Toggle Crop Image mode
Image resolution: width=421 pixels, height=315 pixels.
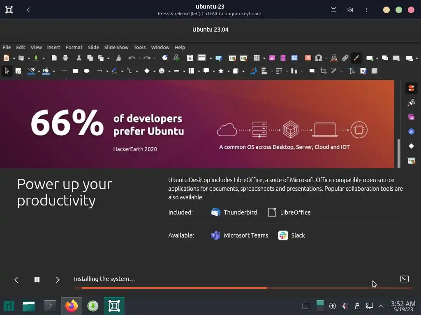pyautogui.click(x=323, y=71)
